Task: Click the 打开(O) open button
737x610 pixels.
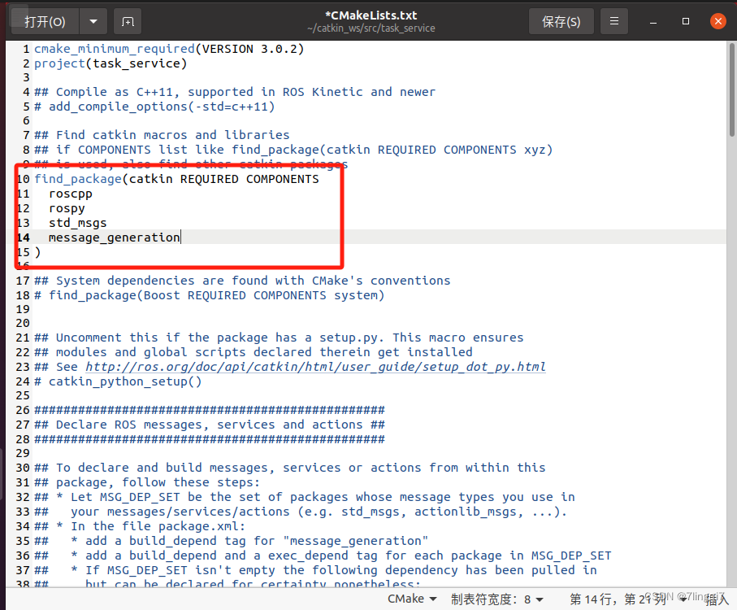Action: pos(46,20)
